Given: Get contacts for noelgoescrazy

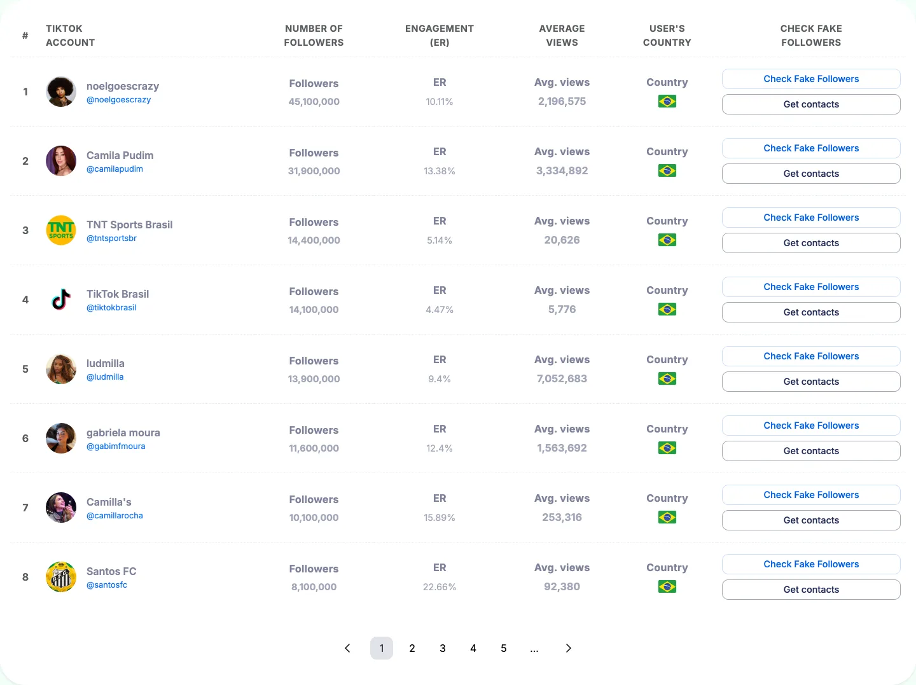Looking at the screenshot, I should tap(811, 104).
